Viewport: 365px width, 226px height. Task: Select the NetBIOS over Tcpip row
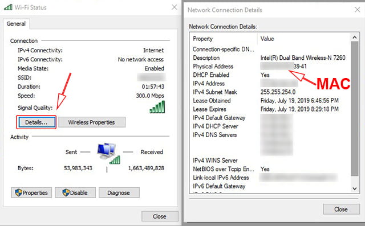[270, 169]
